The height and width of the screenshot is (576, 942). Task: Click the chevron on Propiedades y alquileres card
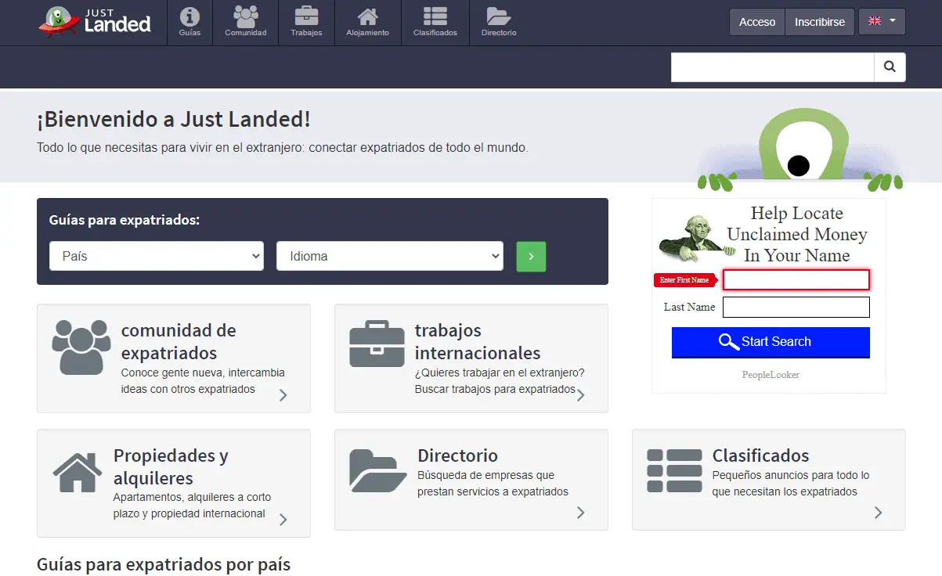click(x=283, y=520)
